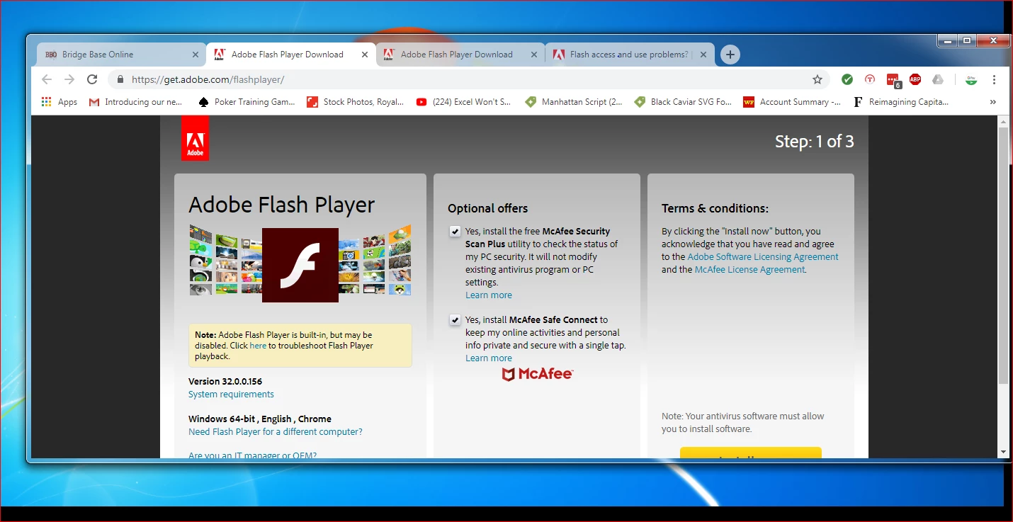Click the padlock site security icon
Screen dimensions: 1013x522
(x=120, y=79)
